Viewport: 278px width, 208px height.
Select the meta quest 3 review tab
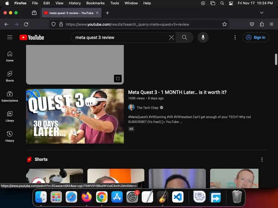71,13
